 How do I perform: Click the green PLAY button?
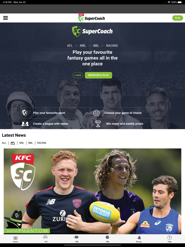(178, 18)
